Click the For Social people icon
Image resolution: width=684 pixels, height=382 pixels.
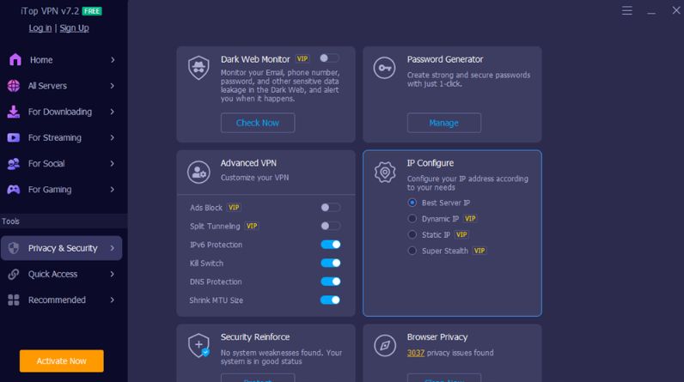coord(14,164)
